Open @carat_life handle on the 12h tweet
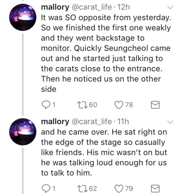The width and height of the screenshot is (182, 194). [92, 7]
